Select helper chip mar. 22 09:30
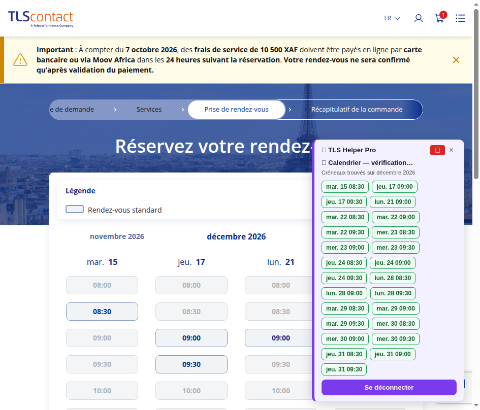 click(x=345, y=232)
